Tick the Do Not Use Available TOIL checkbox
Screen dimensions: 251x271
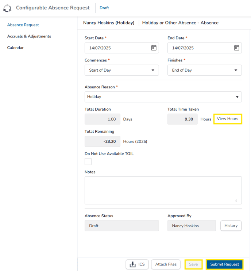[x=88, y=162]
